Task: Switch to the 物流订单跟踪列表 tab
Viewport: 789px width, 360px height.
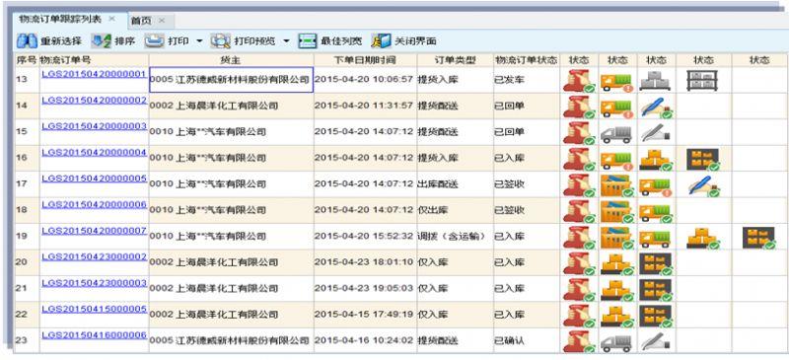Action: (x=60, y=19)
